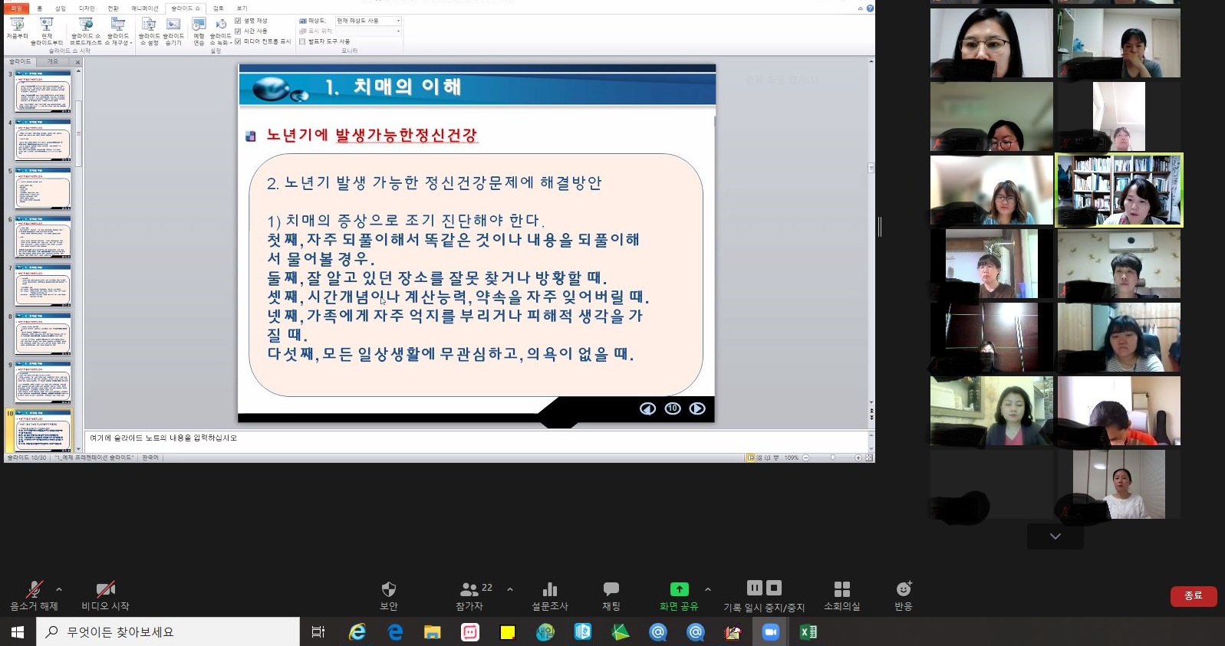Screen dimensions: 1225x646
Task: Click previous-slide arrow button on slide
Action: point(648,408)
